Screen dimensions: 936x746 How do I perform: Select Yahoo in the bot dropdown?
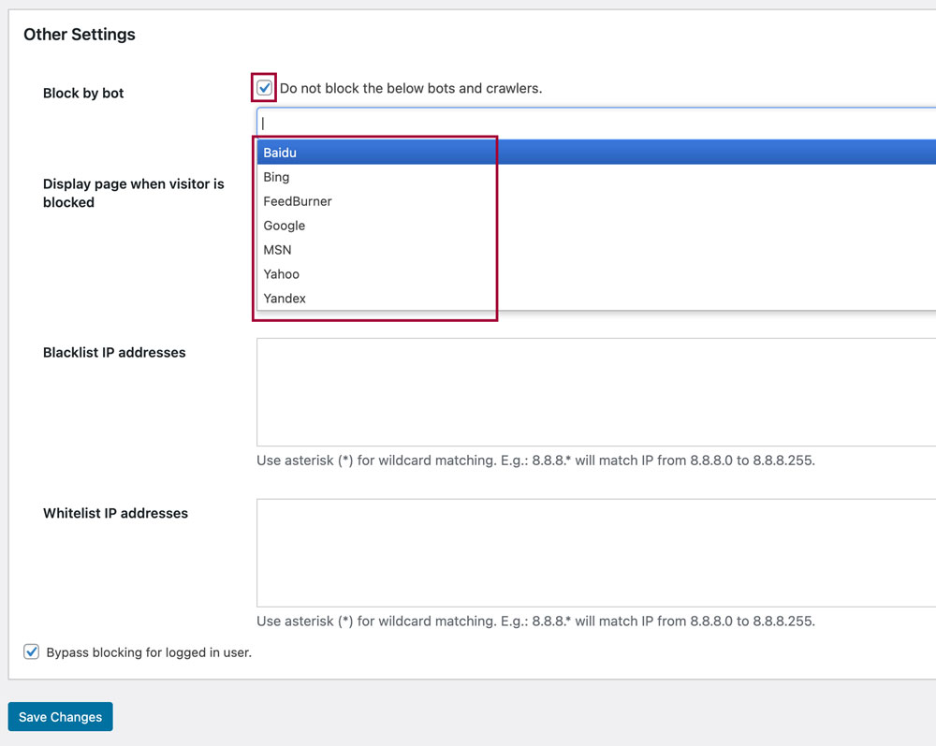pos(282,274)
